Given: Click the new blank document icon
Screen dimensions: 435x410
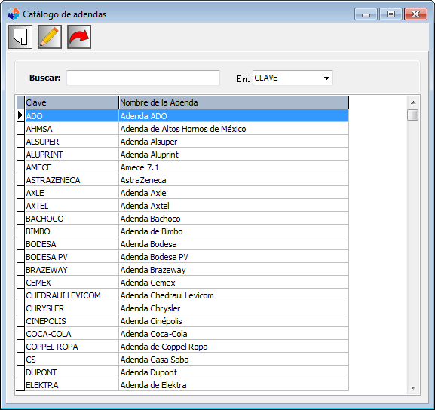Looking at the screenshot, I should [x=20, y=37].
